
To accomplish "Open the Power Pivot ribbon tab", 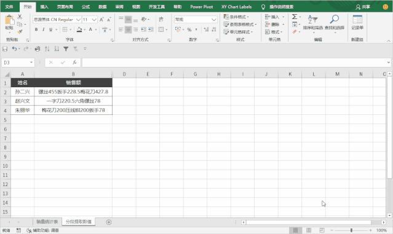I will click(201, 7).
